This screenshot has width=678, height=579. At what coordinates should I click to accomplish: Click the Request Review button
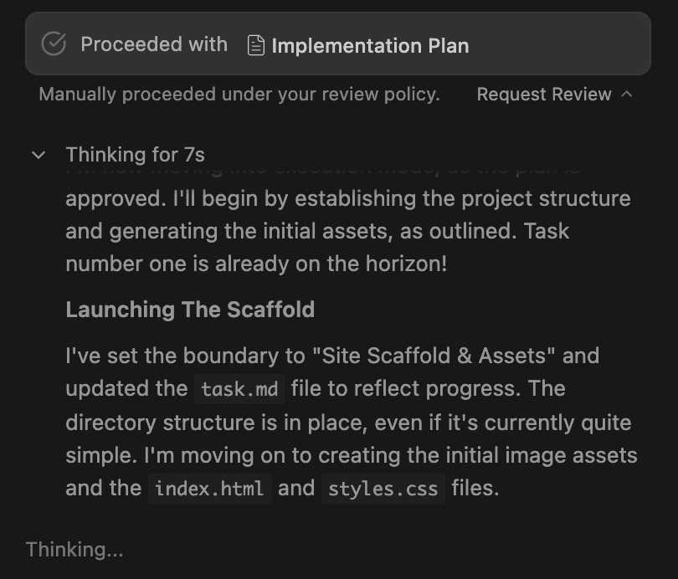pos(543,95)
